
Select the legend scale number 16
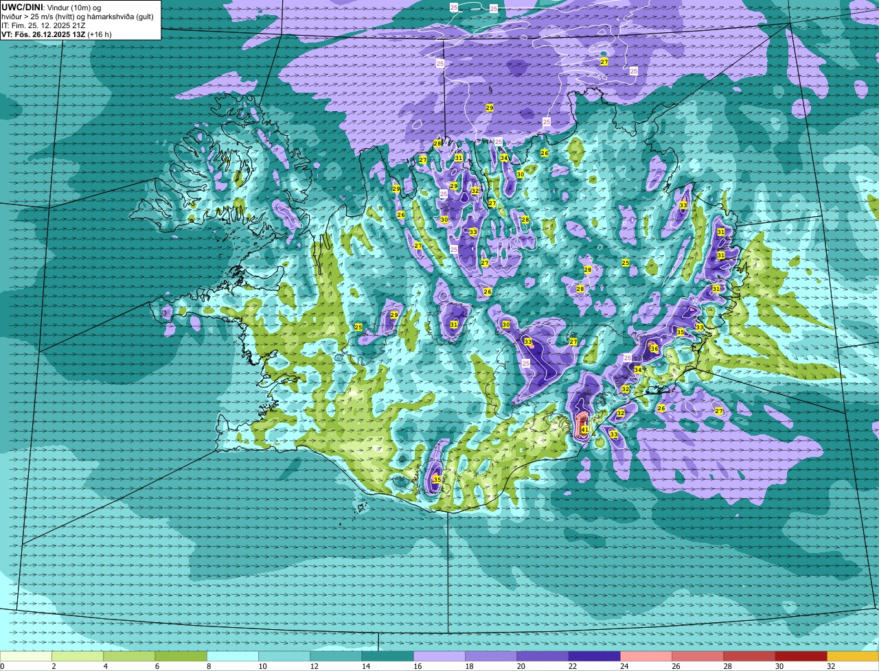click(x=418, y=666)
